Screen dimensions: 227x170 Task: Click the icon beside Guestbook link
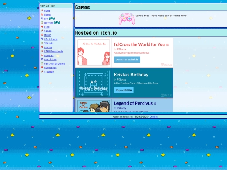pyautogui.click(x=42, y=67)
